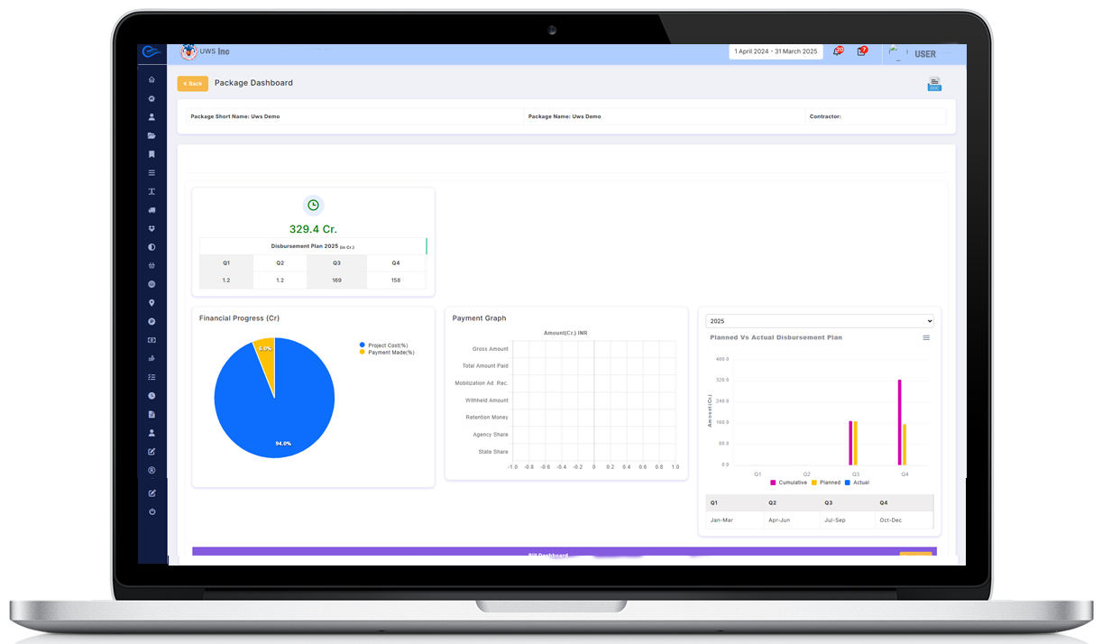Open notifications bell with badge 20

[838, 52]
